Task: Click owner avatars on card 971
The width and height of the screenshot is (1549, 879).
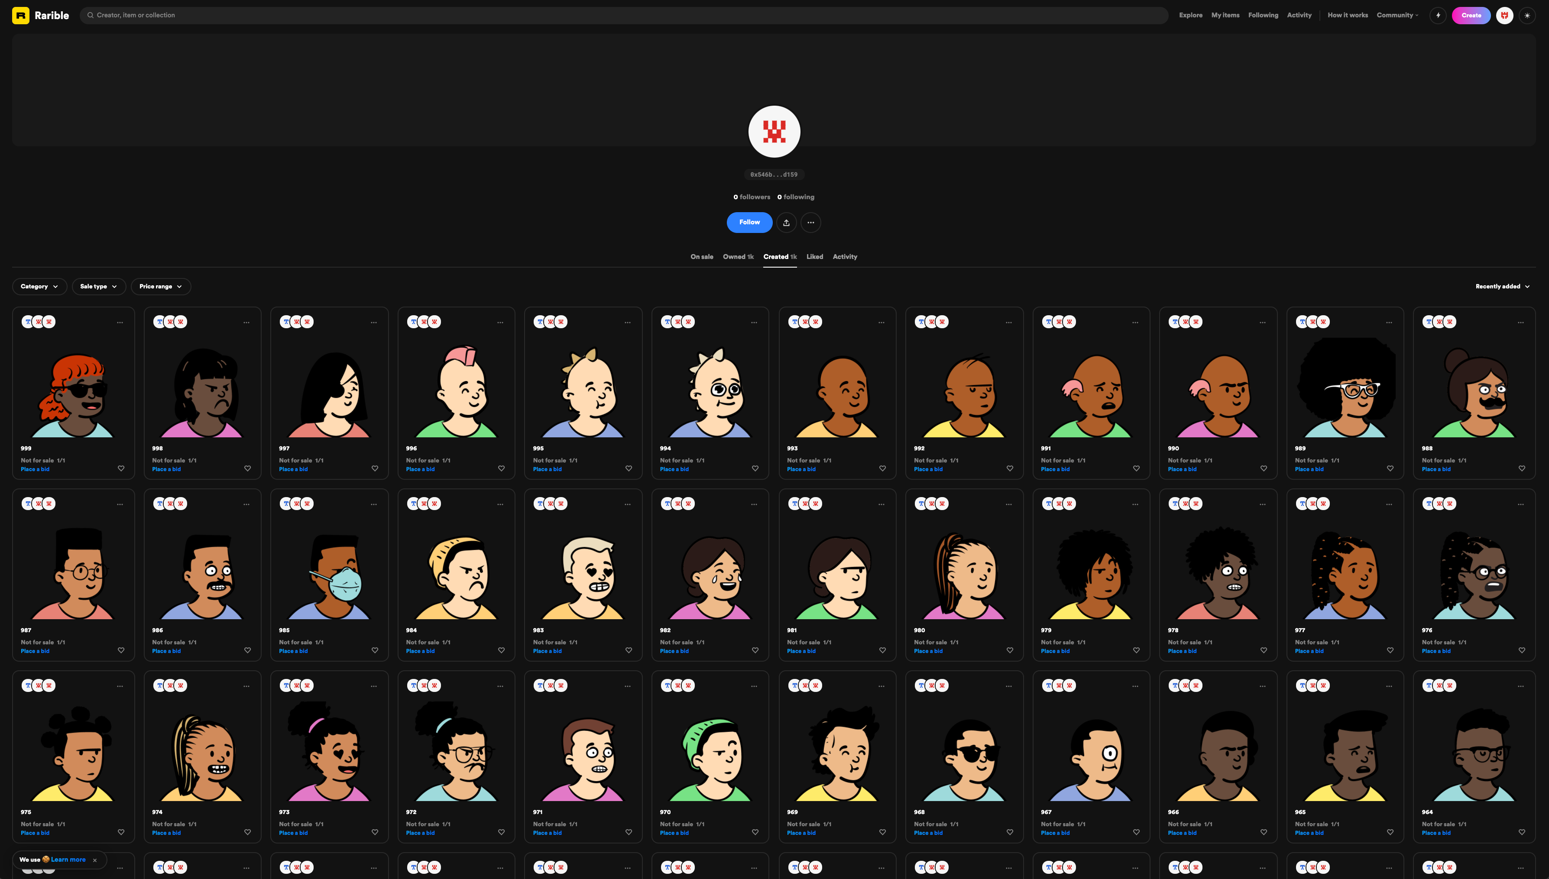Action: [x=551, y=685]
